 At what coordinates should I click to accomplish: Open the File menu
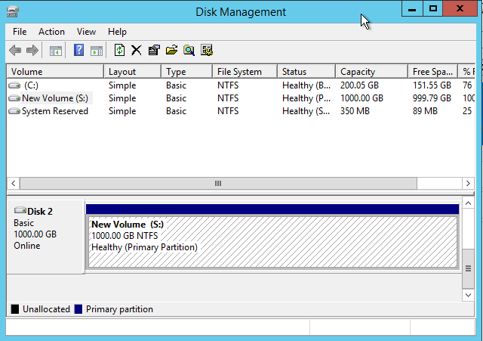(20, 32)
